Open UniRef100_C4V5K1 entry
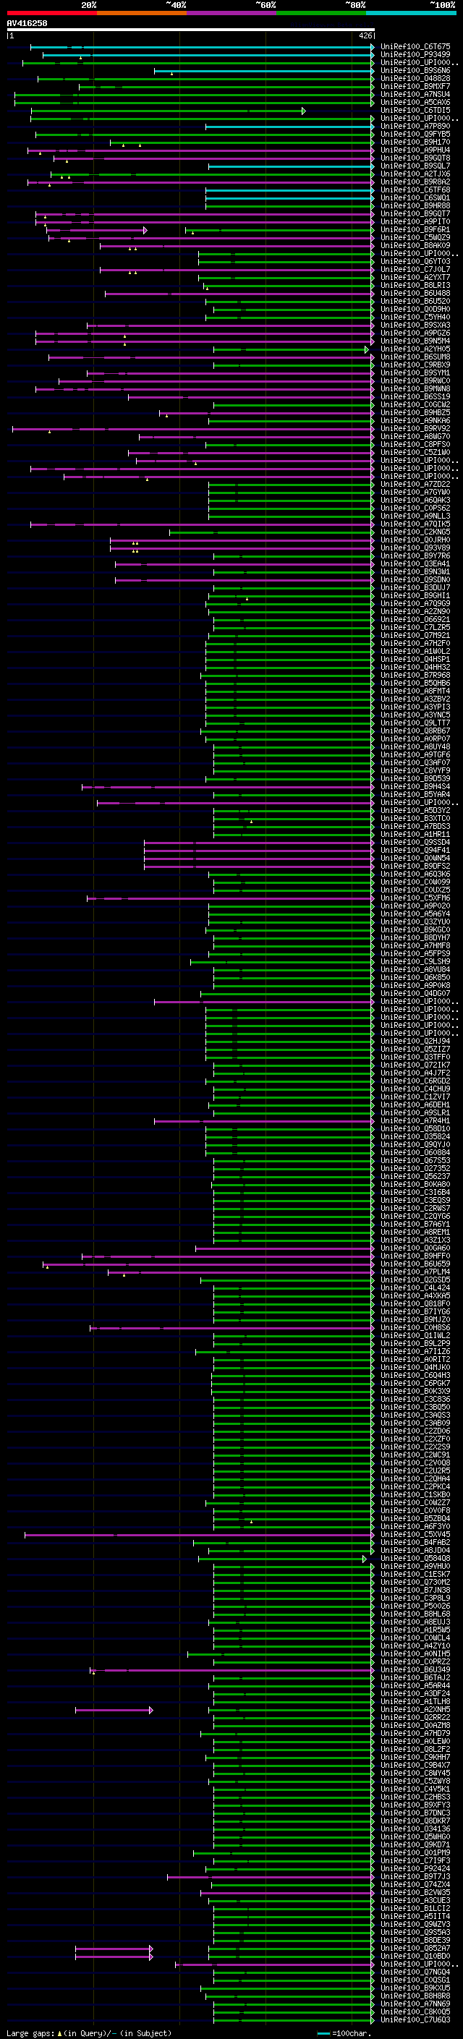Viewport: 463px width, 2039px height. pos(415,1789)
